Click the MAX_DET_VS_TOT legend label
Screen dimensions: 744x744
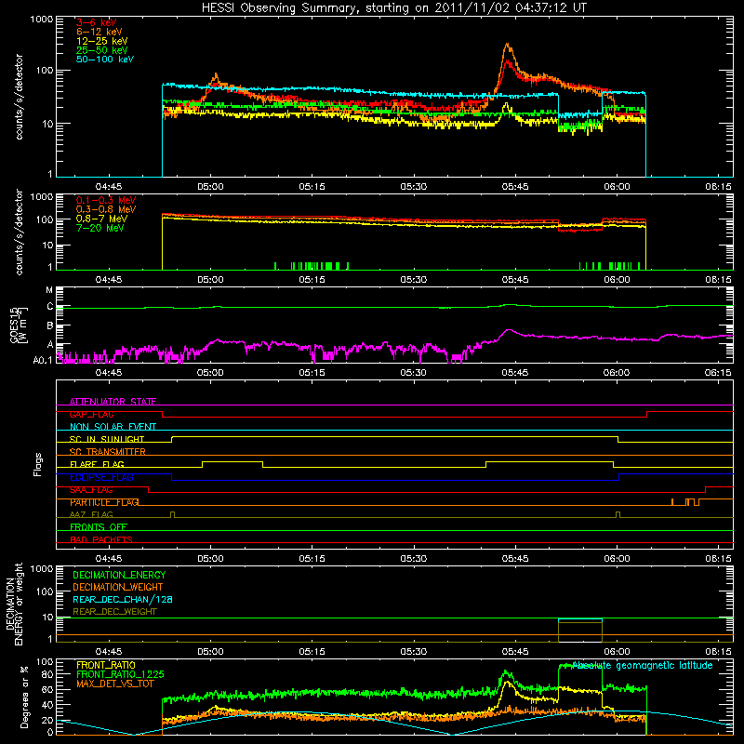coord(114,684)
